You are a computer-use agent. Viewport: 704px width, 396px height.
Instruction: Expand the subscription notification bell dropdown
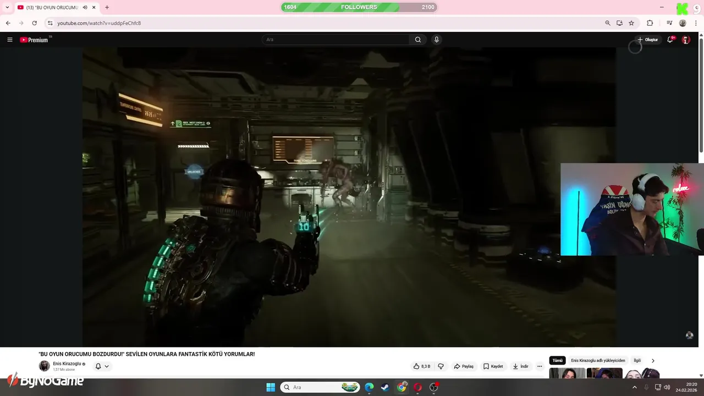[102, 366]
